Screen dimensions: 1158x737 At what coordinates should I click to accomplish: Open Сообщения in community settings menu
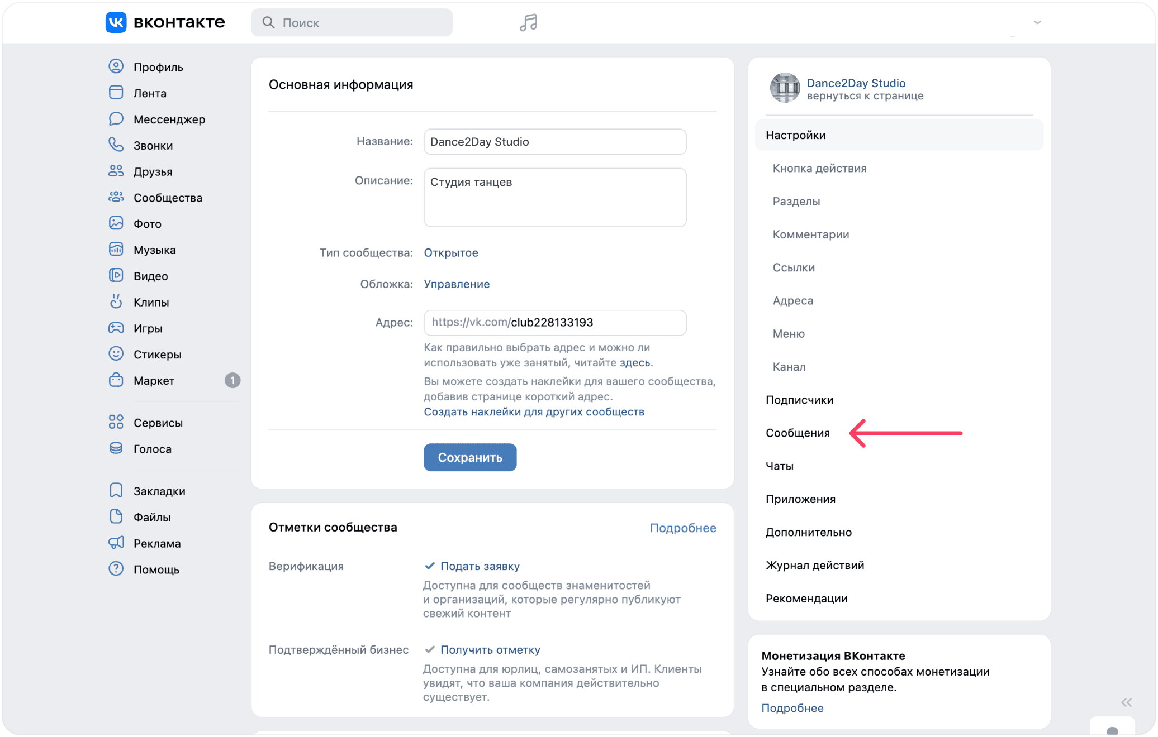tap(798, 433)
